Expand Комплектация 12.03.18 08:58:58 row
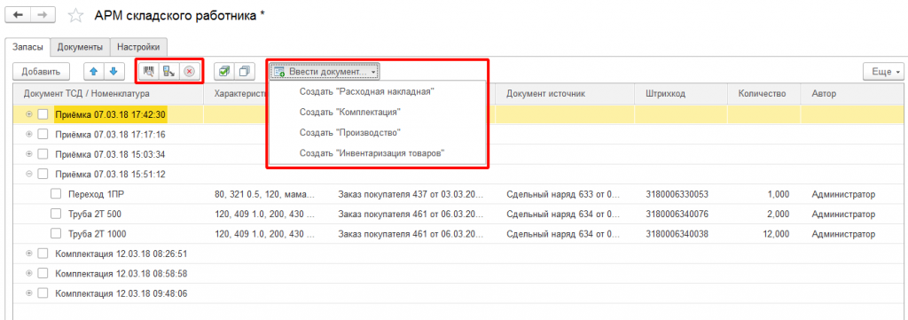Image resolution: width=908 pixels, height=320 pixels. pos(29,273)
